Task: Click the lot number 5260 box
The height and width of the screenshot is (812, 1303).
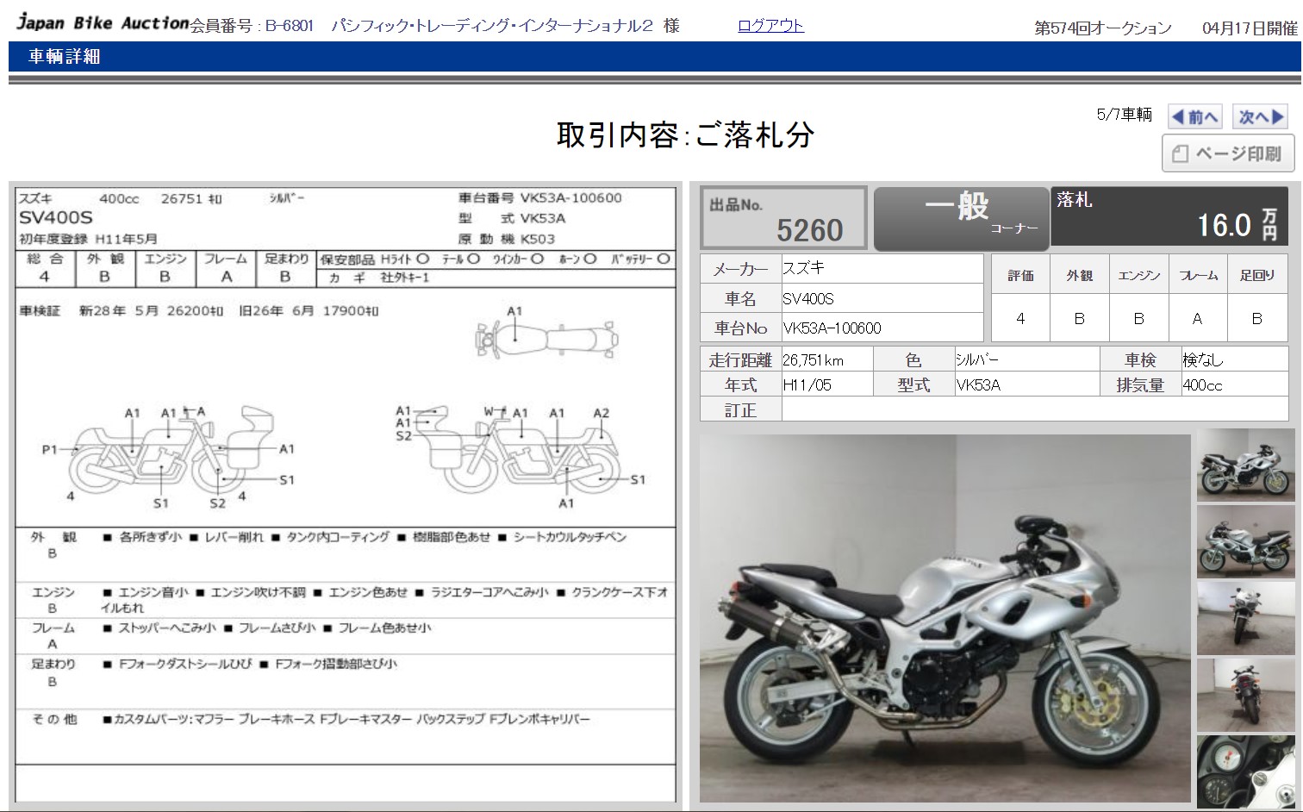Action: (783, 219)
